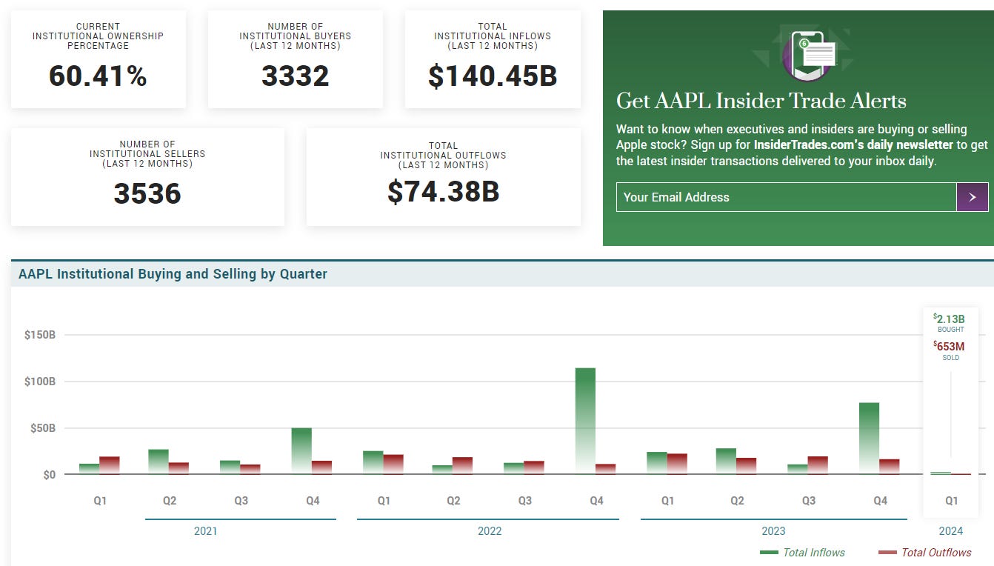
Task: Click the $50B y-axis label
Action: (x=43, y=428)
